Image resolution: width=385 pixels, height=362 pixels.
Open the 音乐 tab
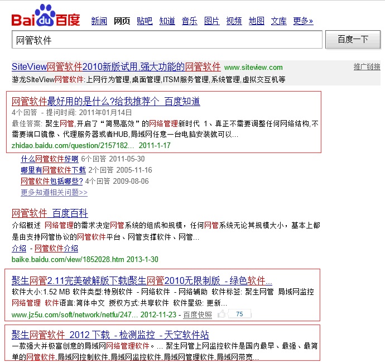click(189, 21)
